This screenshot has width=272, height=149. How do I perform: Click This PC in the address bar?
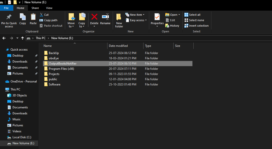click(41, 38)
